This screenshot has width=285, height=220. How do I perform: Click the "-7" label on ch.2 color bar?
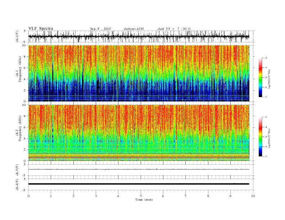click(266, 156)
